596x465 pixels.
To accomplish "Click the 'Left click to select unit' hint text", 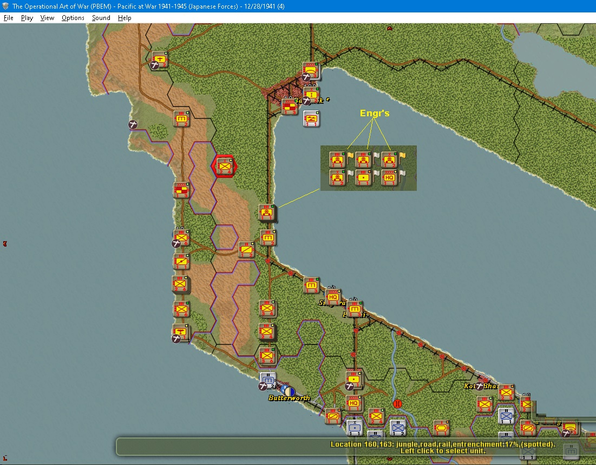I will (443, 451).
